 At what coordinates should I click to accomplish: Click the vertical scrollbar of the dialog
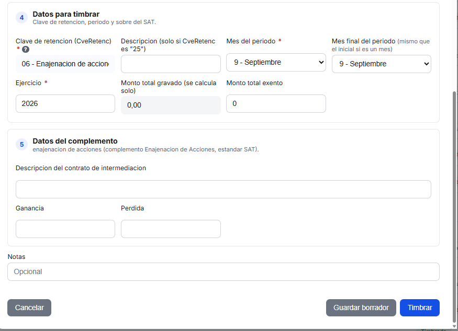[x=454, y=207]
